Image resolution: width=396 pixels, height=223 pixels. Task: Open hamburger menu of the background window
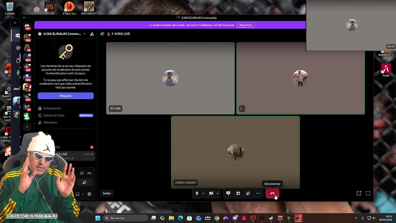(x=15, y=23)
